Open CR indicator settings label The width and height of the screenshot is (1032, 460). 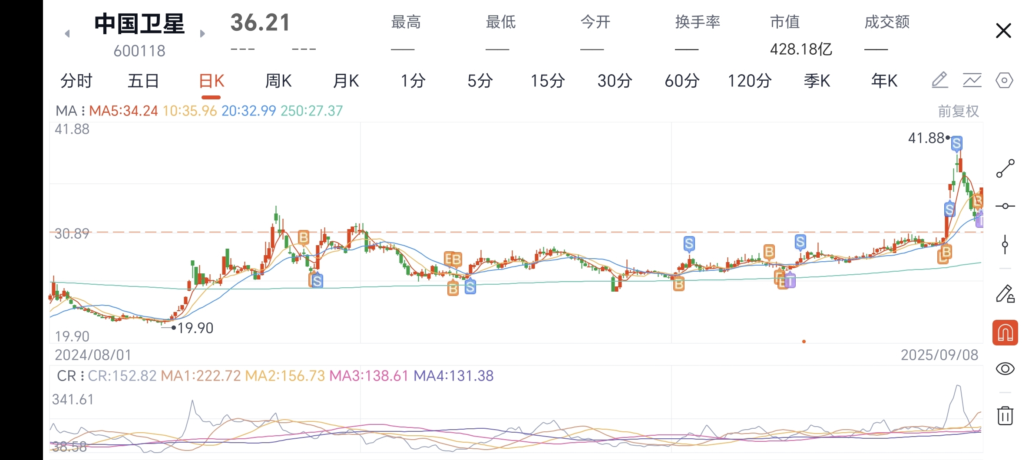[70, 376]
